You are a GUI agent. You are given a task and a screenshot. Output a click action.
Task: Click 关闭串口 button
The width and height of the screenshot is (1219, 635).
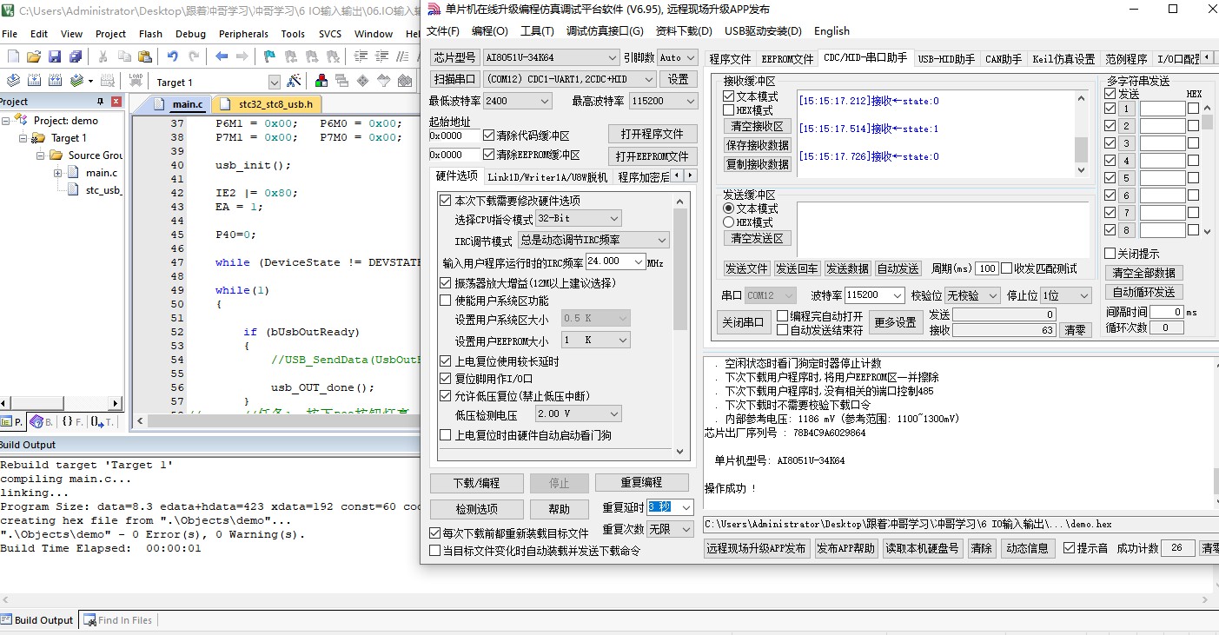point(745,322)
